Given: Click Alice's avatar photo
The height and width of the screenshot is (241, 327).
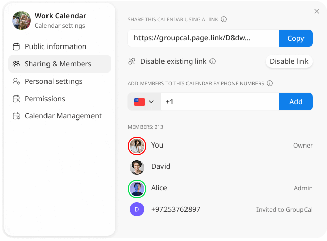Looking at the screenshot, I should (137, 189).
